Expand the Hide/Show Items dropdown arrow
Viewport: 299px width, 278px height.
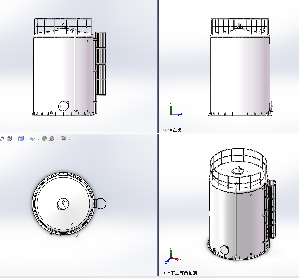click(x=38, y=139)
